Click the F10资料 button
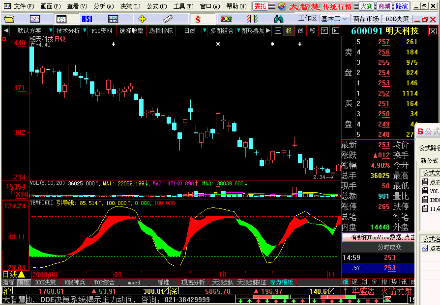Viewport: 440px width, 305px height. (x=102, y=31)
